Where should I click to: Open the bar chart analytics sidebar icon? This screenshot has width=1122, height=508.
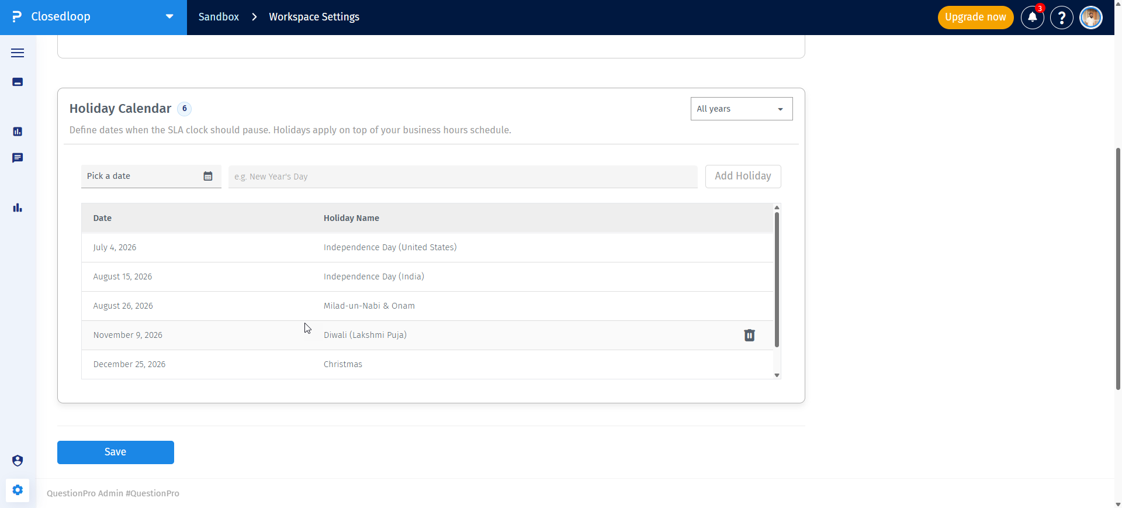[x=18, y=208]
